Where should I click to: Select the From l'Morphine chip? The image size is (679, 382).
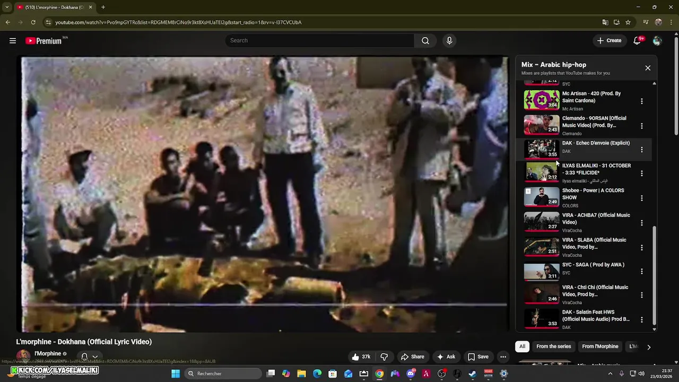tap(600, 346)
